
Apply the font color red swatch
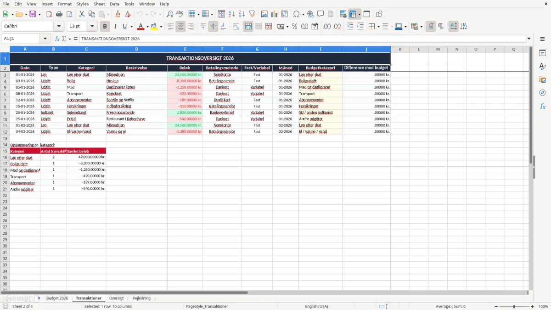point(141,27)
